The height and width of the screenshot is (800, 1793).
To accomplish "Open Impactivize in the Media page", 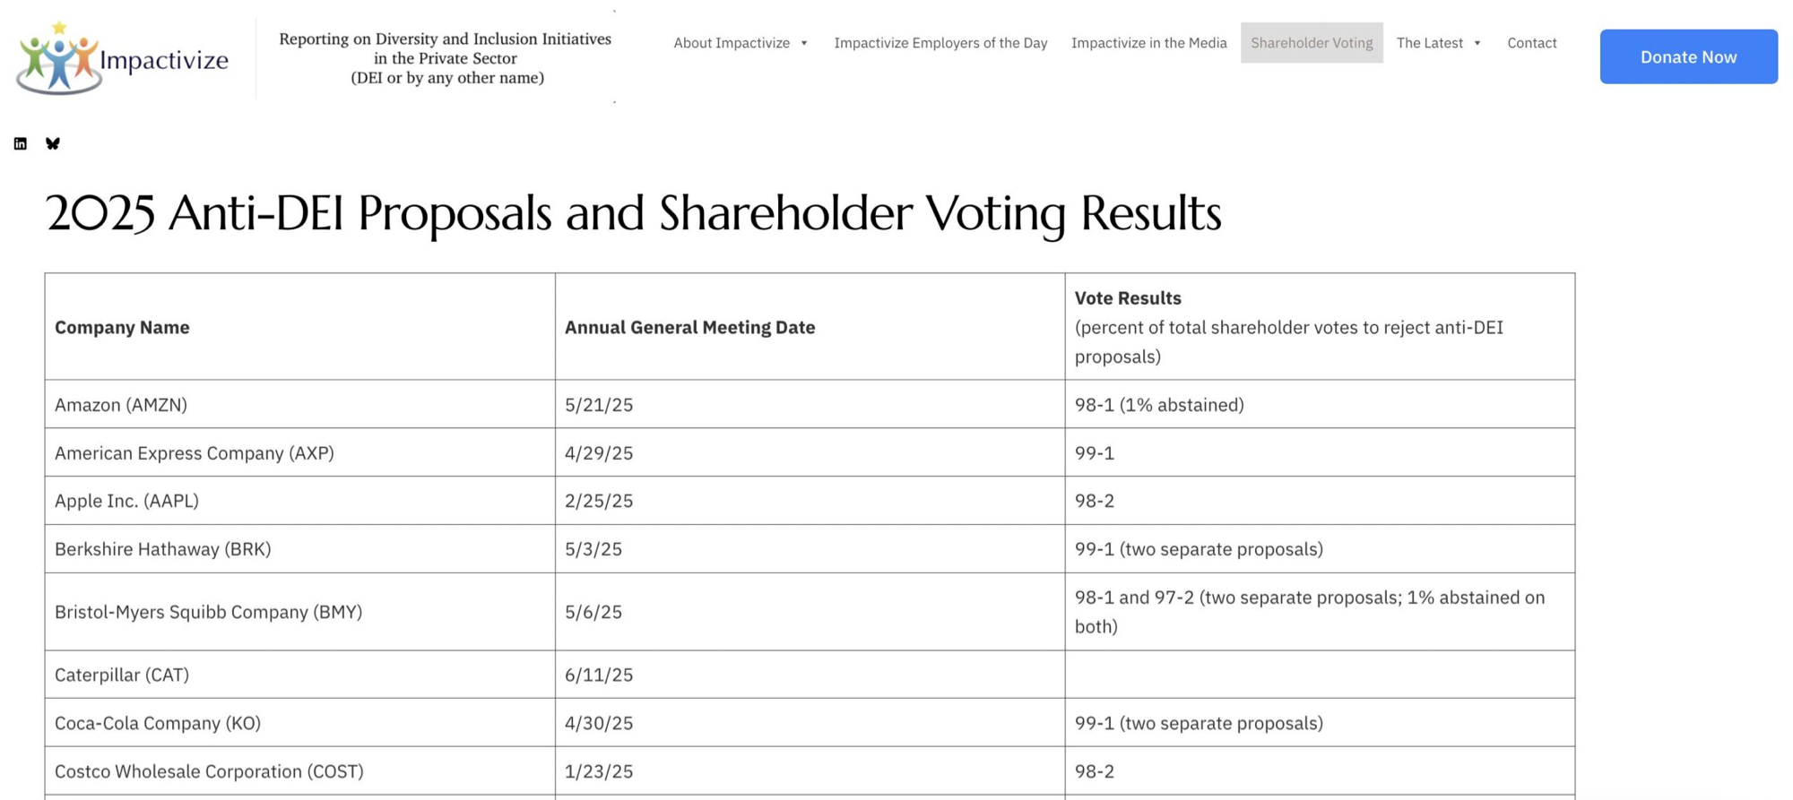I will coord(1148,43).
